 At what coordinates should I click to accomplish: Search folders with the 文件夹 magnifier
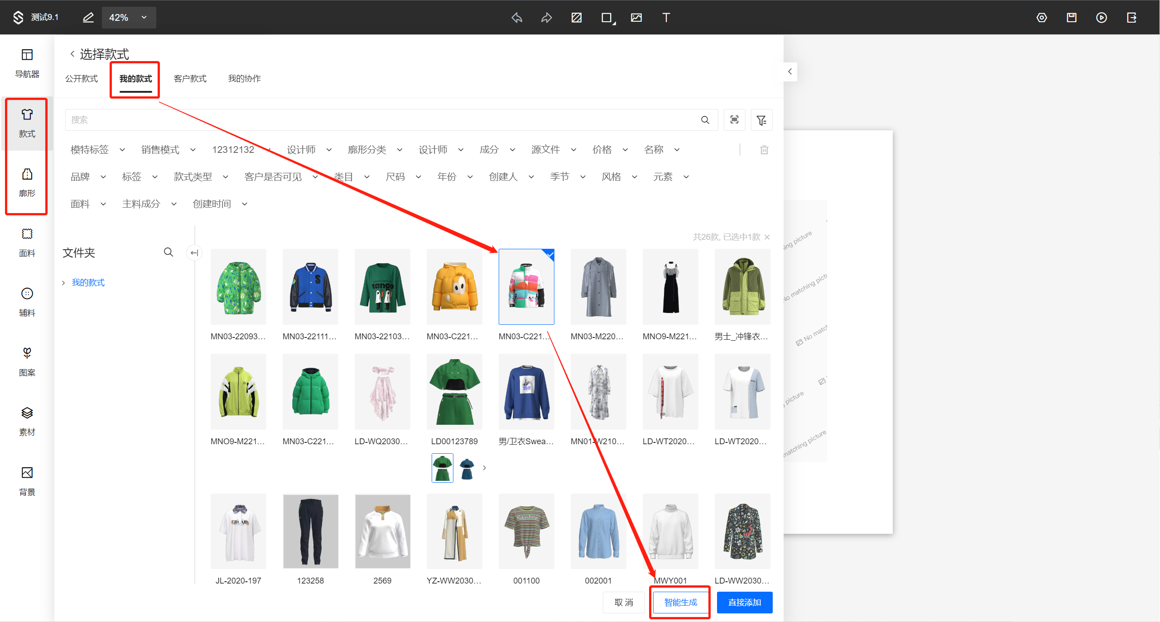(x=168, y=252)
